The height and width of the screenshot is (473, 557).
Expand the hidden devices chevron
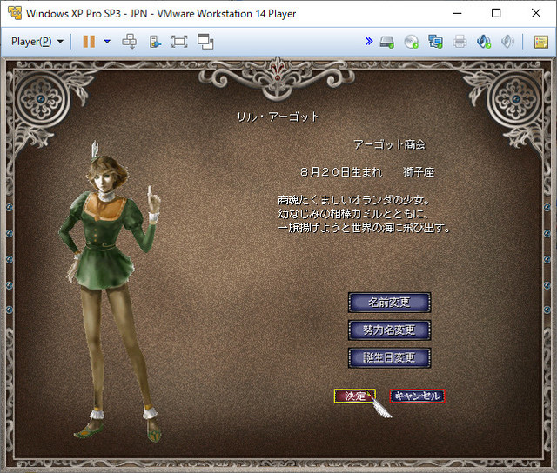click(369, 41)
